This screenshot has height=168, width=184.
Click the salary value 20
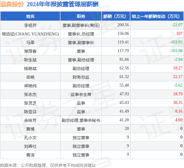coord(127,128)
